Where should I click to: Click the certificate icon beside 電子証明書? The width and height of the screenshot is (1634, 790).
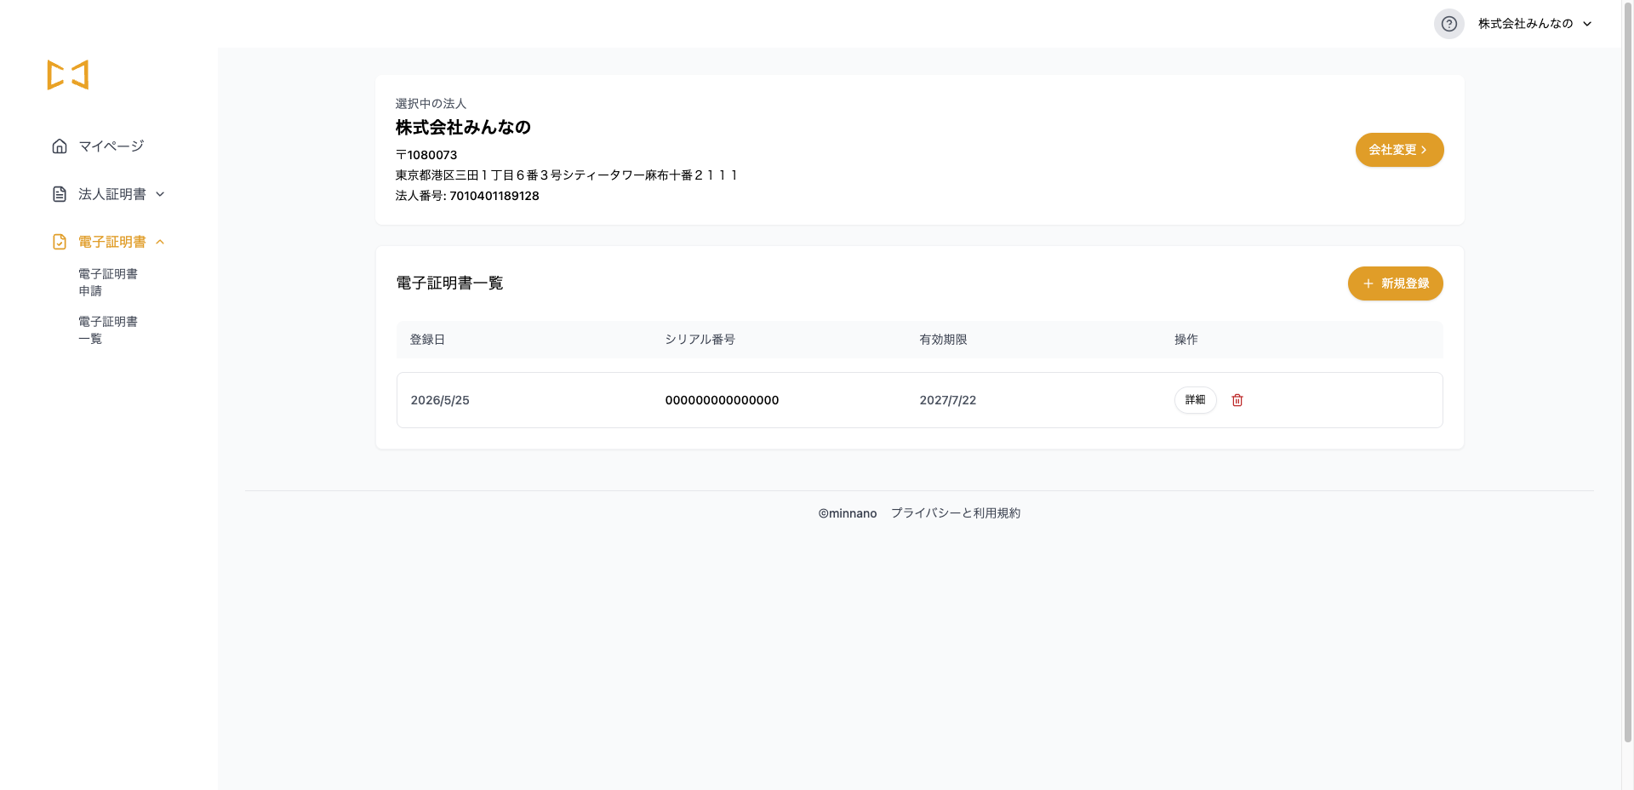[60, 242]
